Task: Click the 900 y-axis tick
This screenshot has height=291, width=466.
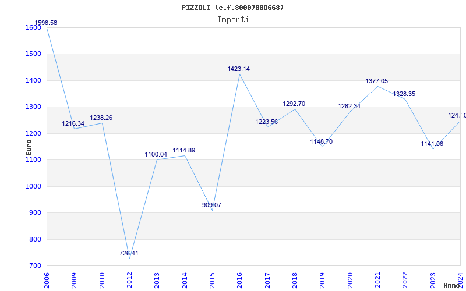Action: click(x=35, y=213)
